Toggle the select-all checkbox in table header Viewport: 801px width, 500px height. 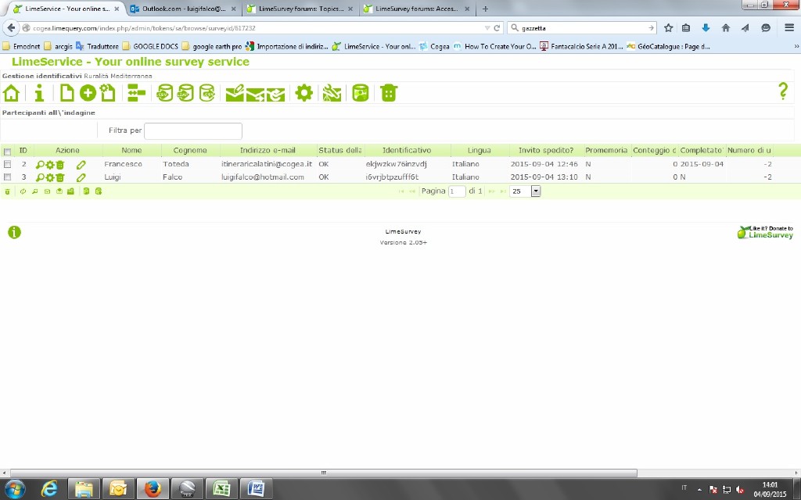pyautogui.click(x=7, y=151)
